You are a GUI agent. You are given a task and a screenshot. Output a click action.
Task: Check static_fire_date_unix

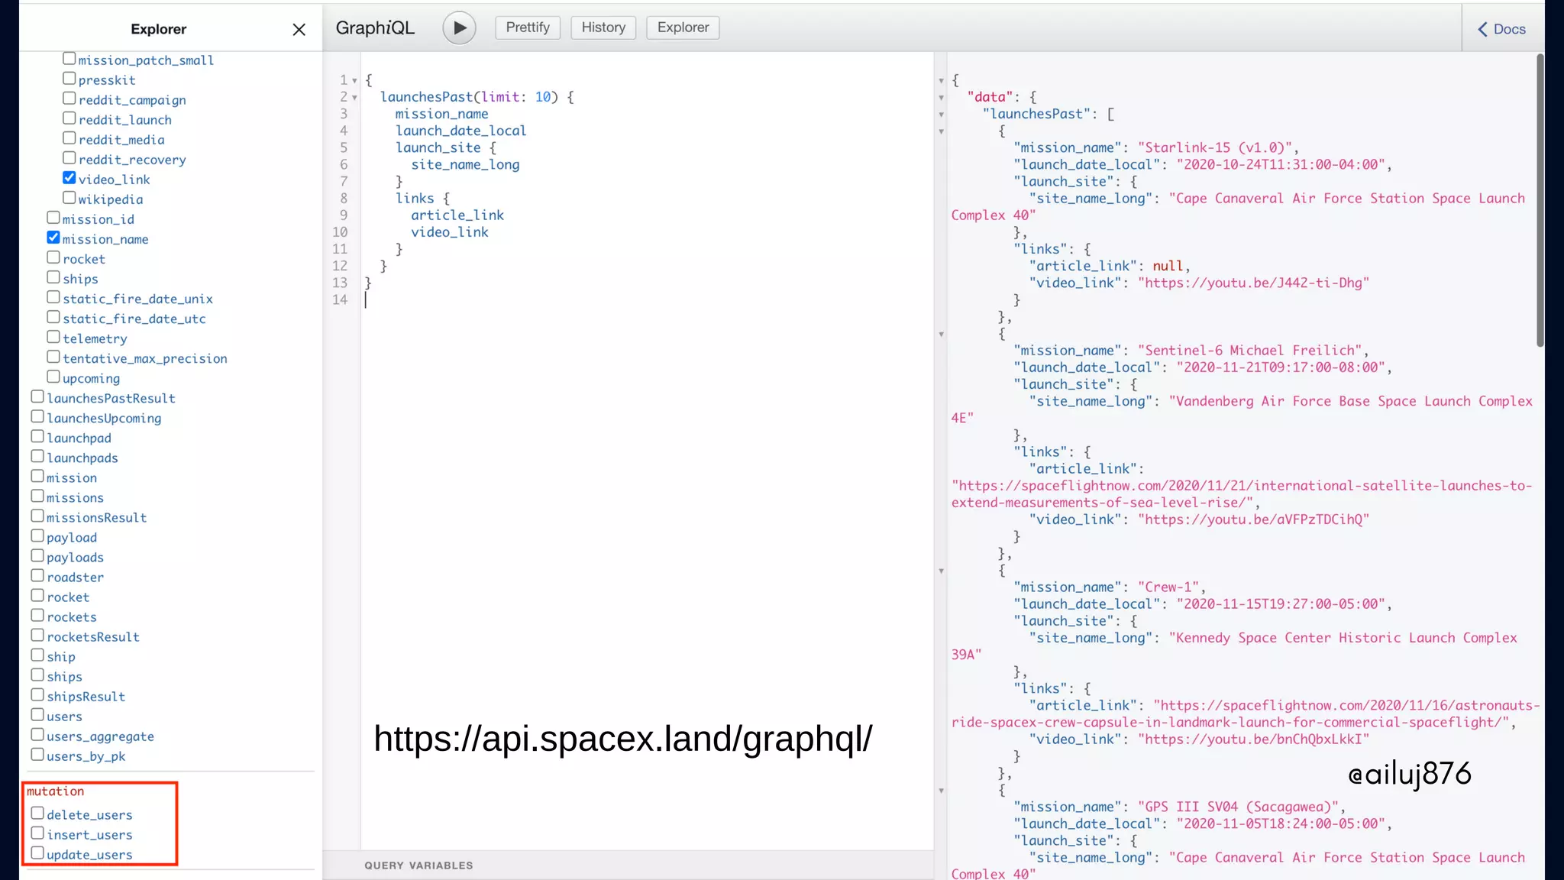click(x=53, y=297)
